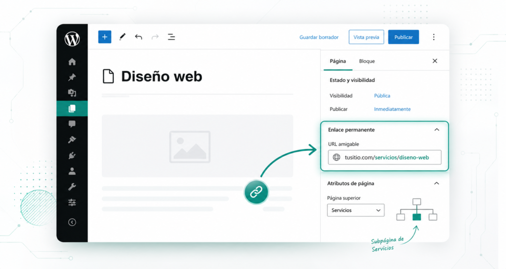This screenshot has height=269, width=506.
Task: Open the document list view outline
Action: pyautogui.click(x=171, y=37)
